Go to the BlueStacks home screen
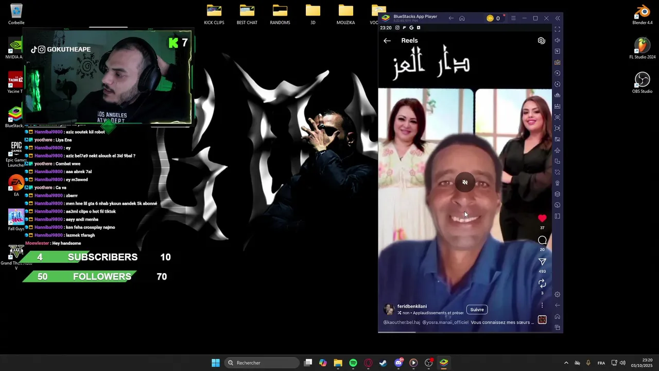This screenshot has height=371, width=659. (x=462, y=19)
